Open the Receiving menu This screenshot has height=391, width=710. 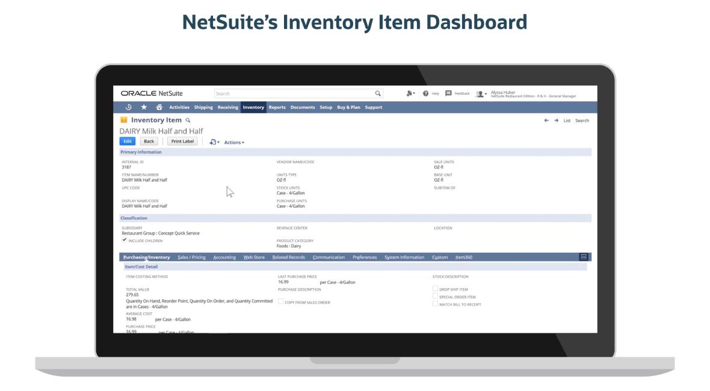(x=228, y=107)
